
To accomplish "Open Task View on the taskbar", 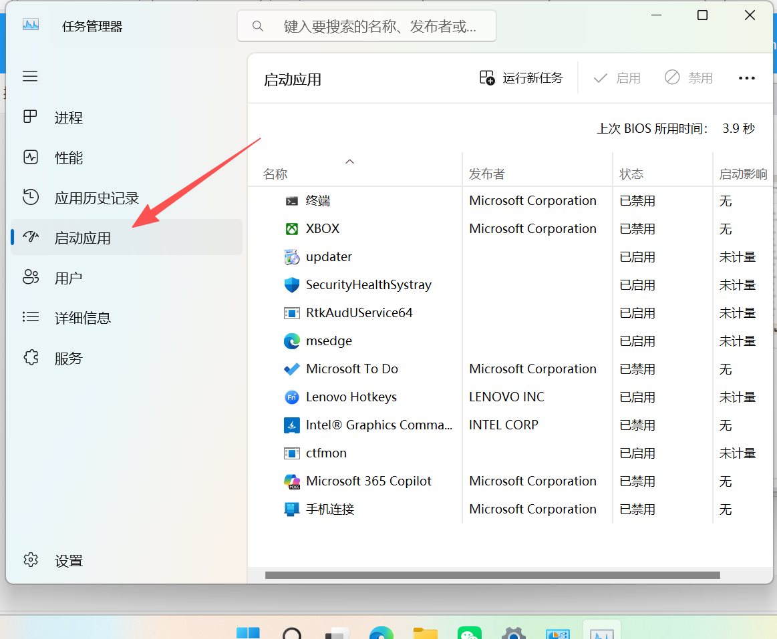I will click(337, 633).
